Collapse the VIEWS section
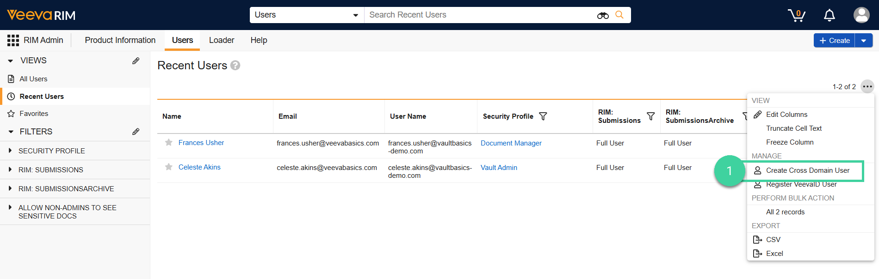This screenshot has height=279, width=879. pos(11,61)
